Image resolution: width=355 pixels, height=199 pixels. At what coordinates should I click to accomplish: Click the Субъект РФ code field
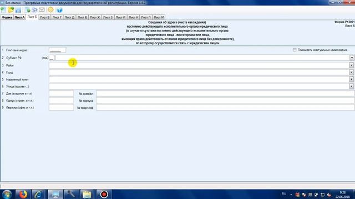coord(52,58)
